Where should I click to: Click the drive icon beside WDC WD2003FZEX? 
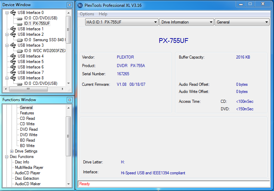click(20, 51)
